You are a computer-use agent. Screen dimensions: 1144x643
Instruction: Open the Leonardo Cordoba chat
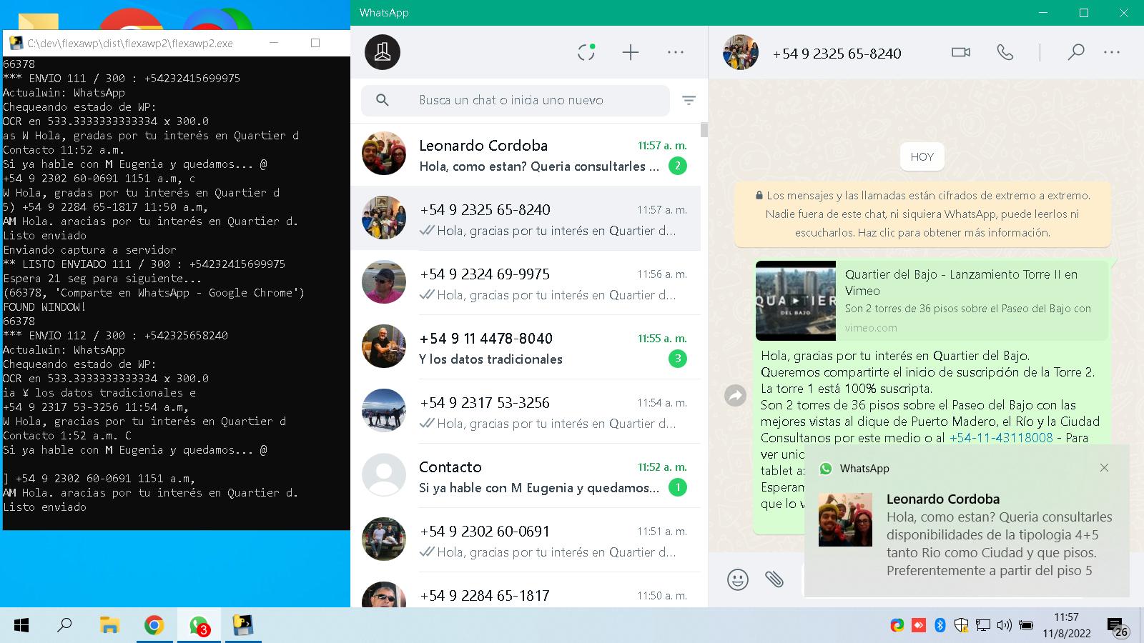pyautogui.click(x=526, y=154)
